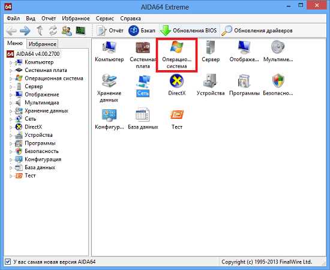The width and height of the screenshot is (330, 270).
Task: Click the Бэкап toolbar button
Action: pyautogui.click(x=142, y=31)
